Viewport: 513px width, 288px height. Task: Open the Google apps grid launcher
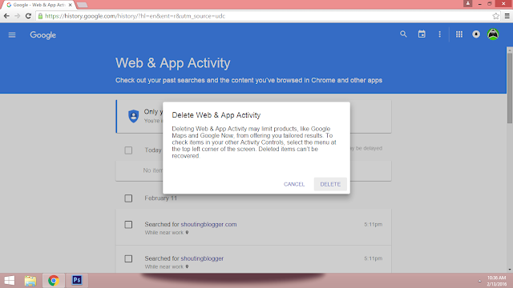click(459, 34)
